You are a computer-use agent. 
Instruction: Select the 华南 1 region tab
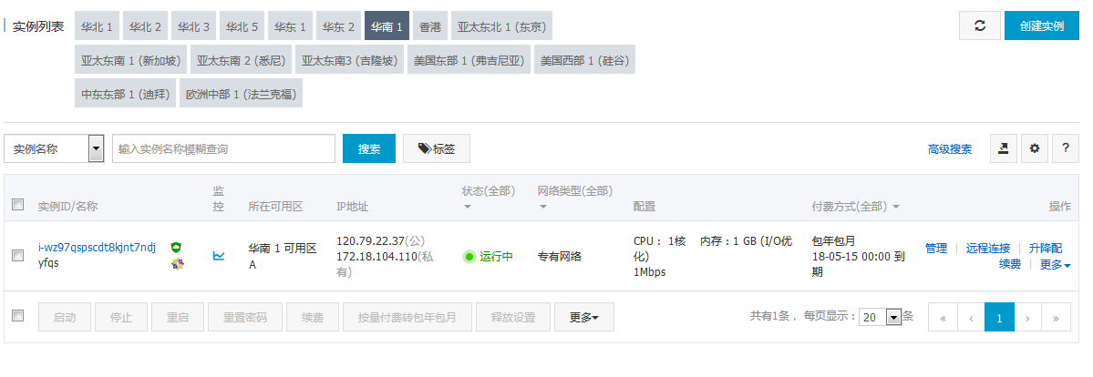387,25
